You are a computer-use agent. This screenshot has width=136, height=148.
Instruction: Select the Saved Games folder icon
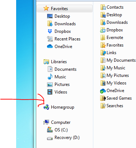[103, 98]
